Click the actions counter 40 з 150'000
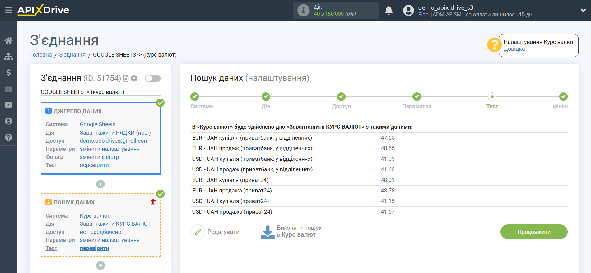 click(x=335, y=14)
